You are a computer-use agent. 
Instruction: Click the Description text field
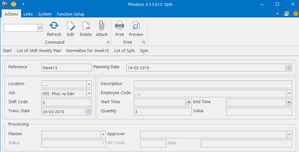pos(213,84)
